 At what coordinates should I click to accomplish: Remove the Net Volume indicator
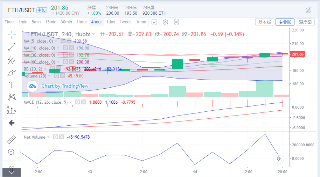pyautogui.click(x=62, y=137)
